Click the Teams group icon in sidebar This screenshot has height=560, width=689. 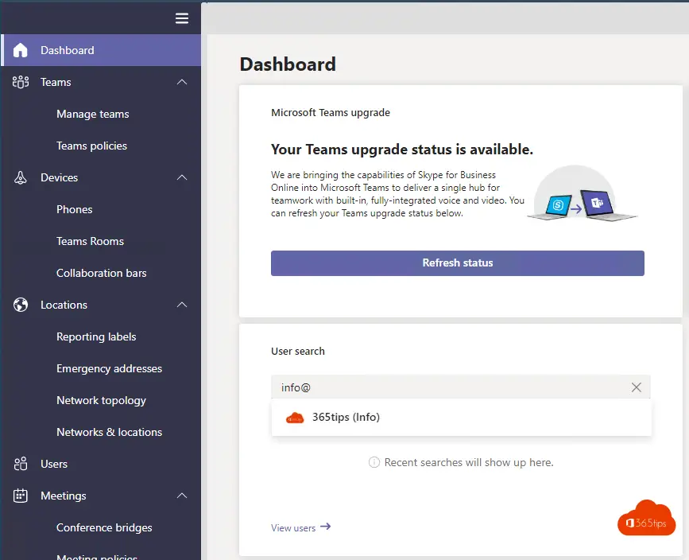tap(21, 82)
